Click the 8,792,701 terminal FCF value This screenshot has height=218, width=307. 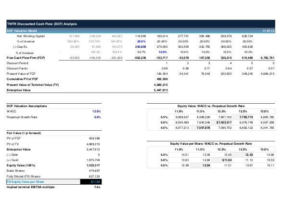pyautogui.click(x=268, y=58)
